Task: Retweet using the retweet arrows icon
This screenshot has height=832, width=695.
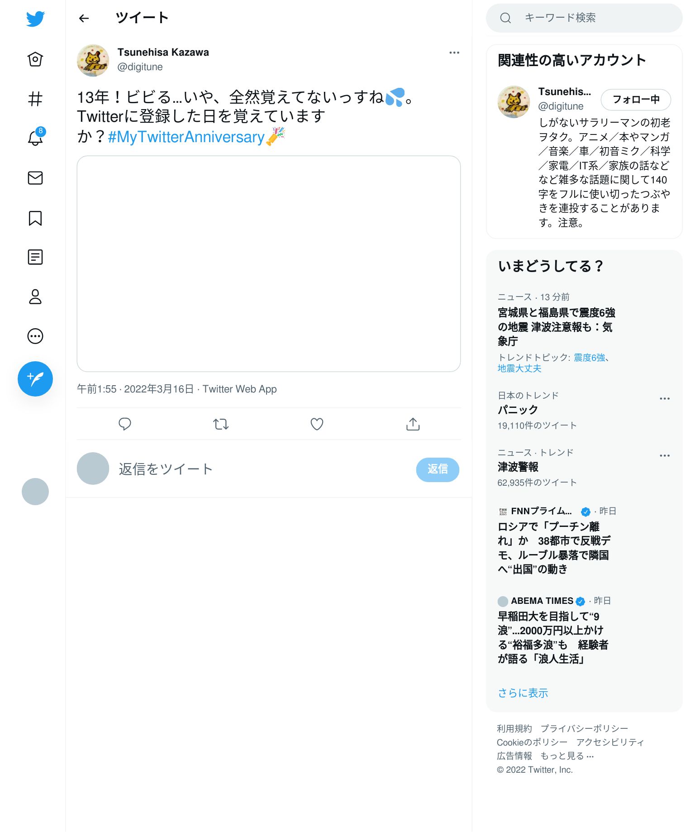Action: (221, 424)
